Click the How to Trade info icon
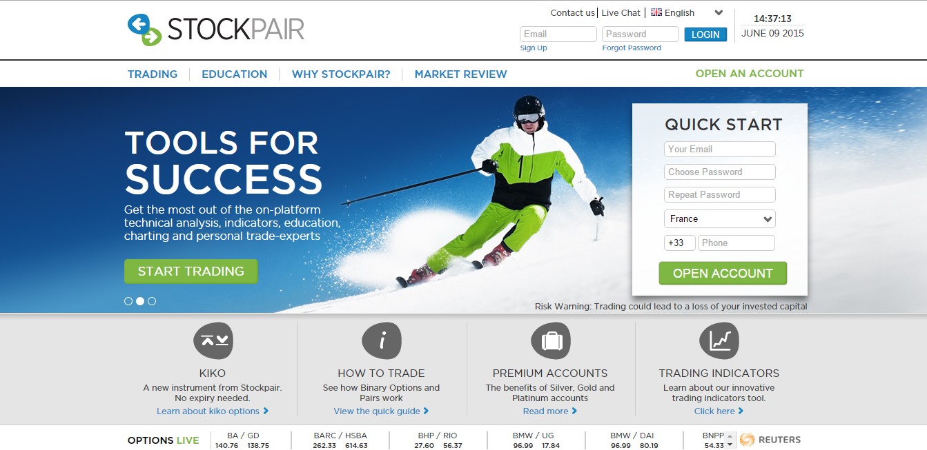Image resolution: width=927 pixels, height=450 pixels. pos(381,340)
